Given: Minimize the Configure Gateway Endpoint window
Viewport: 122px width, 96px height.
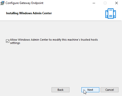Looking at the screenshot, I should pyautogui.click(x=94, y=3).
